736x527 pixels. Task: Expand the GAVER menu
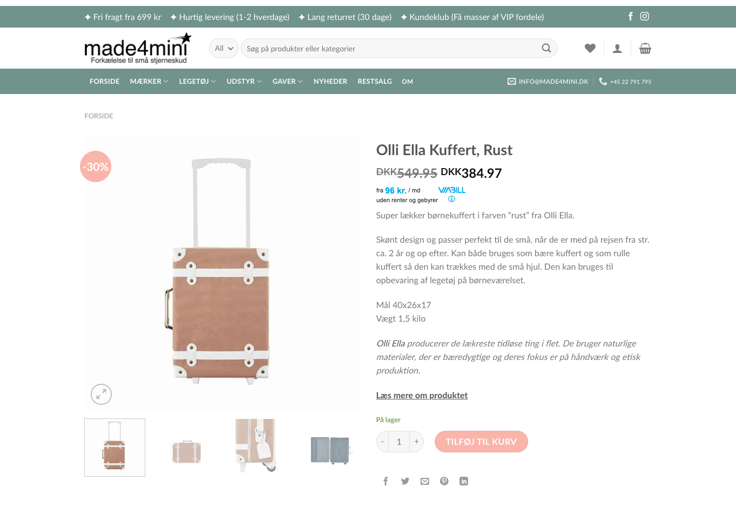pyautogui.click(x=287, y=81)
